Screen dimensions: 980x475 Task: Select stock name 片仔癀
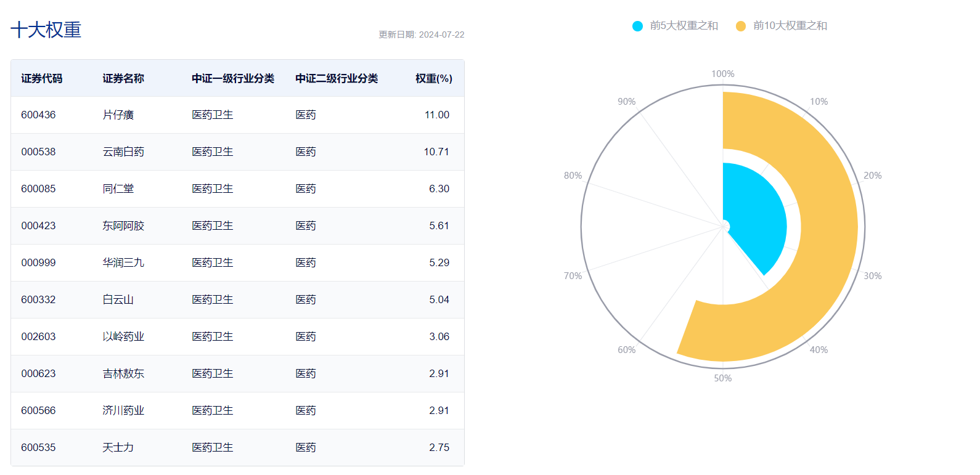(x=118, y=115)
